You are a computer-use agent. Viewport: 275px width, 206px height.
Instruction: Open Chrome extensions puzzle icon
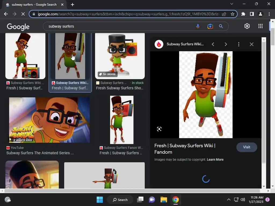click(x=243, y=14)
